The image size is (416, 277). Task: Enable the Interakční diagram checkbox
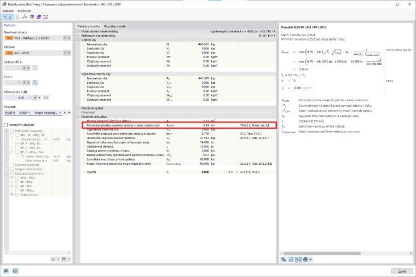point(6,125)
